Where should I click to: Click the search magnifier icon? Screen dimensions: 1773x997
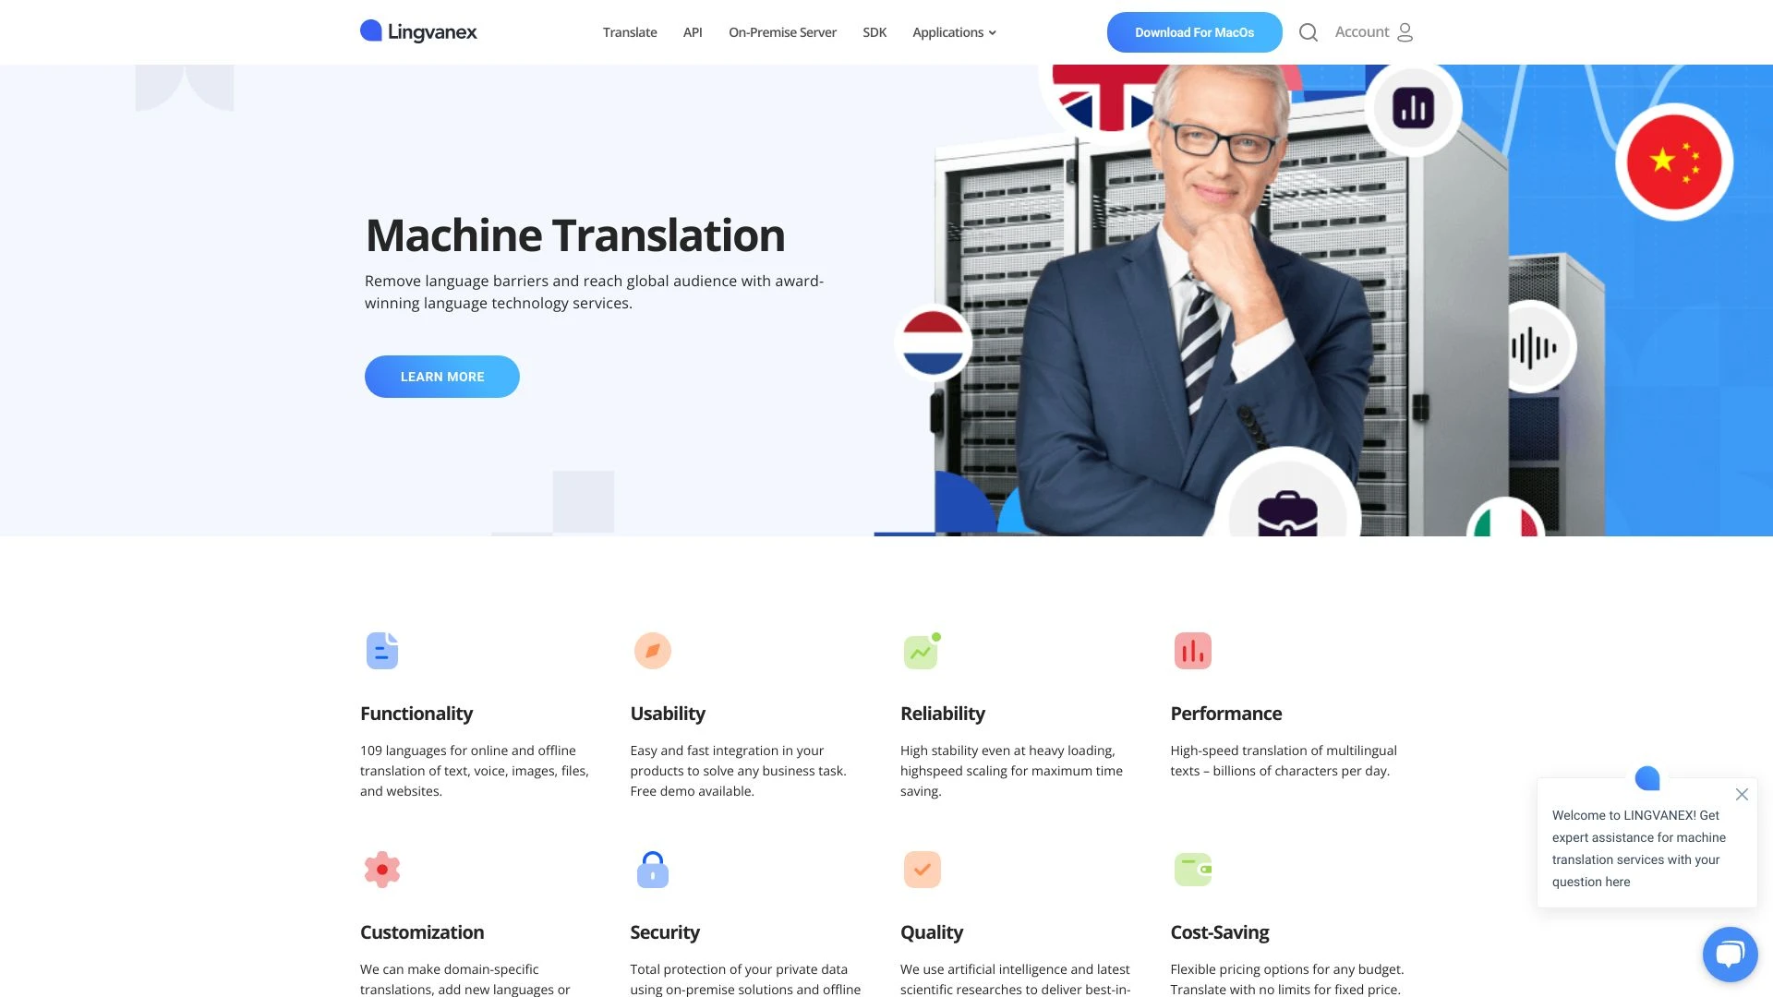(x=1308, y=31)
